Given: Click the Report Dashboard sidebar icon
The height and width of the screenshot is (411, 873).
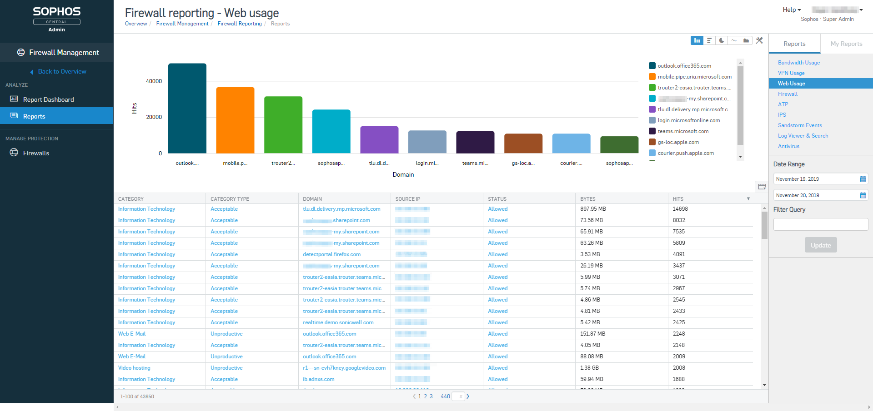Looking at the screenshot, I should coord(14,99).
